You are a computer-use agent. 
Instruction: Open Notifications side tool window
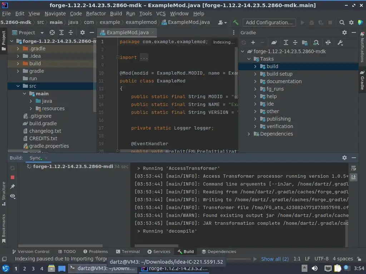(x=362, y=47)
